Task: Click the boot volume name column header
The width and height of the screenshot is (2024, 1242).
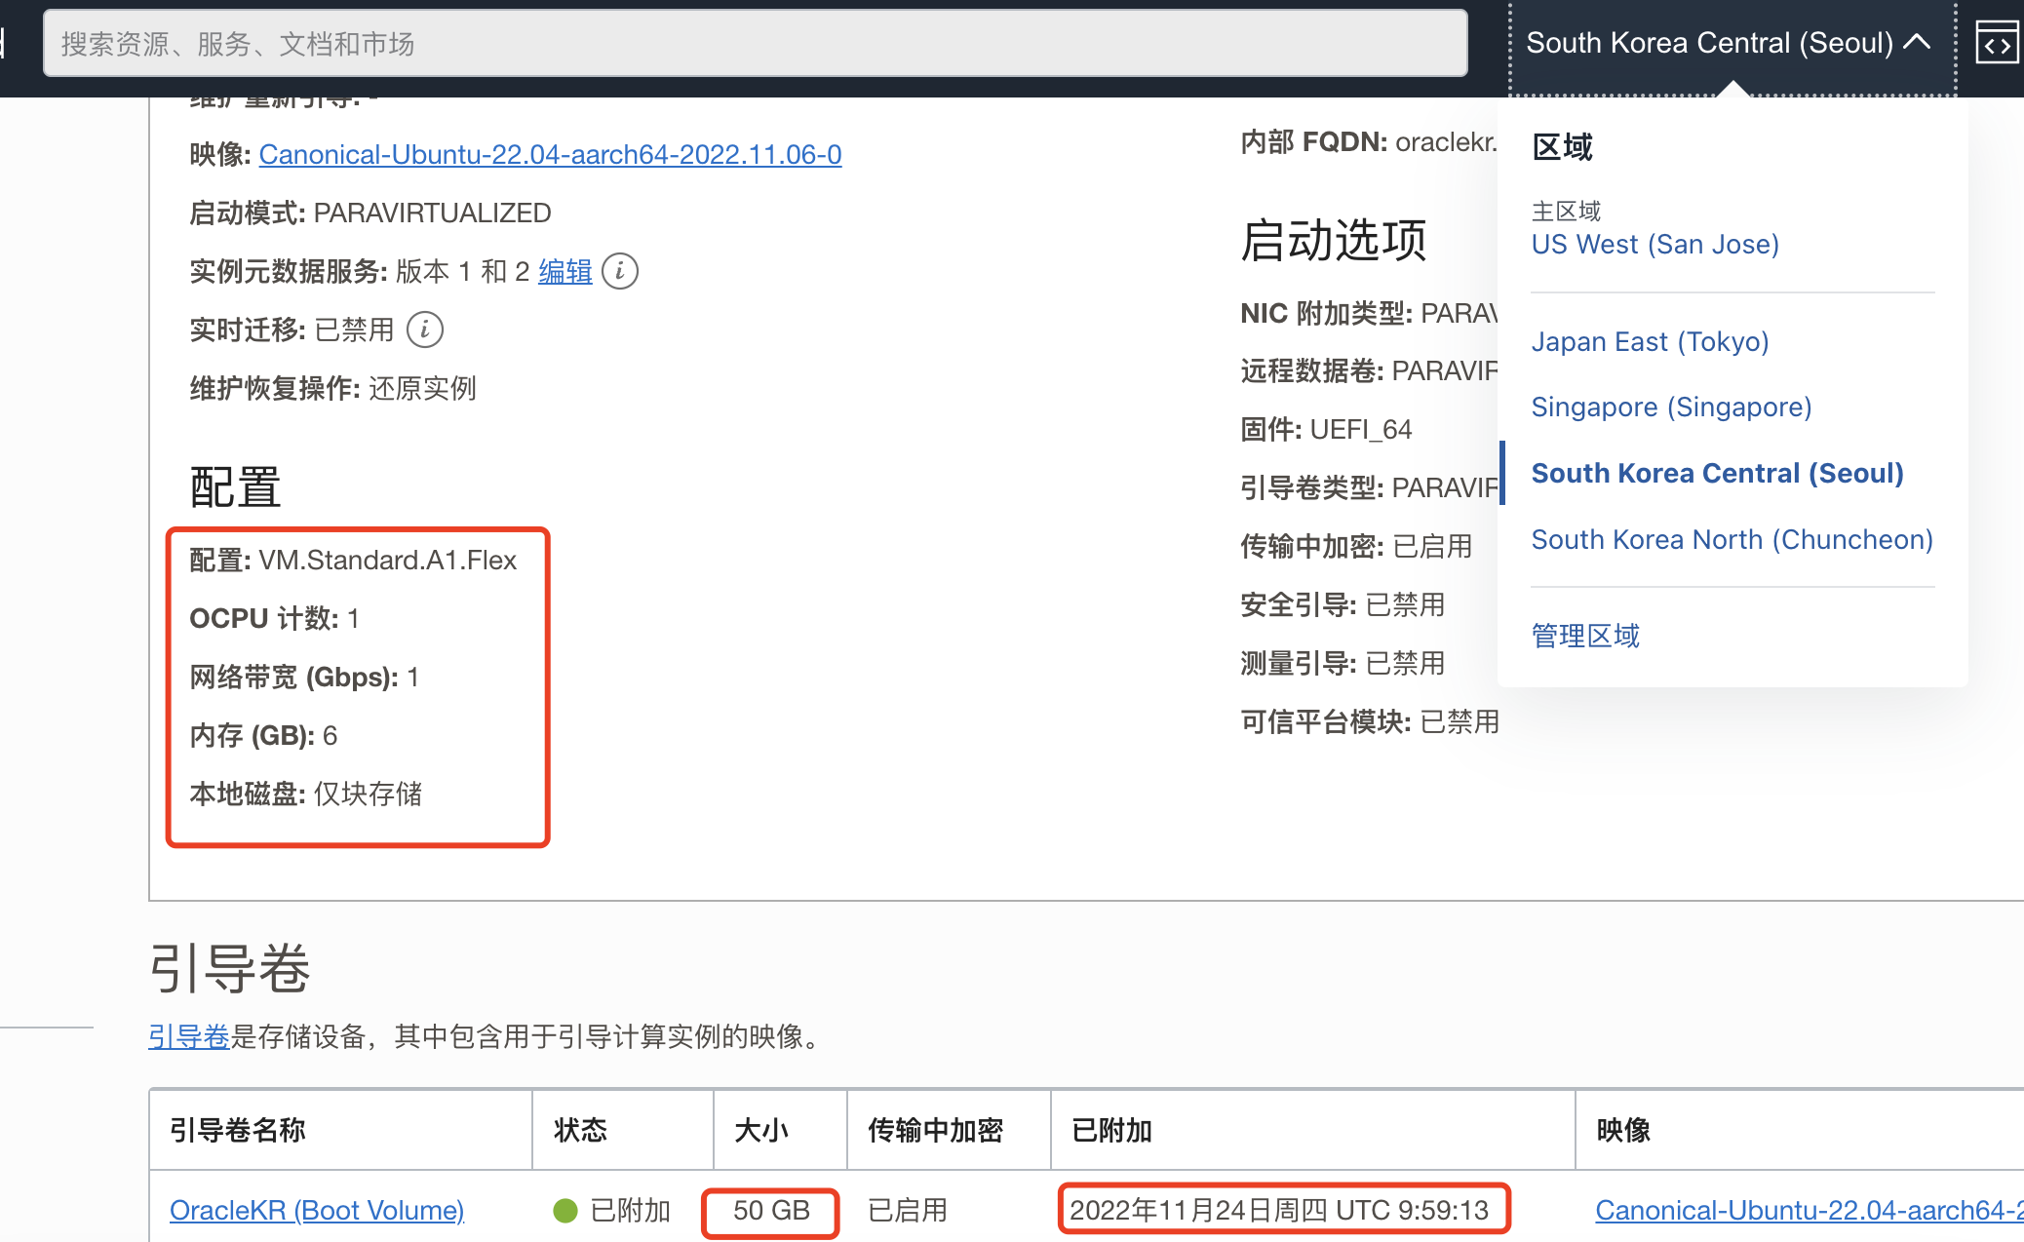Action: [x=238, y=1130]
